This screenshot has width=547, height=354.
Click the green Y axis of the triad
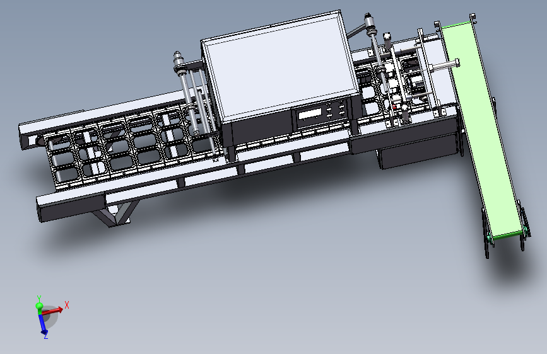pos(39,305)
